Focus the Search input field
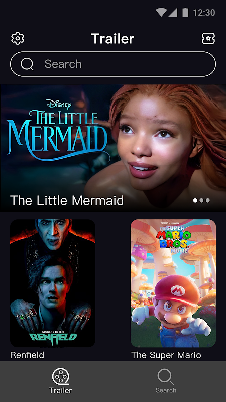The width and height of the screenshot is (226, 402). point(113,64)
